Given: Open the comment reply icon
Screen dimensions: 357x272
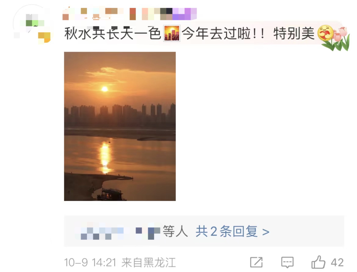Looking at the screenshot, I should tap(287, 262).
